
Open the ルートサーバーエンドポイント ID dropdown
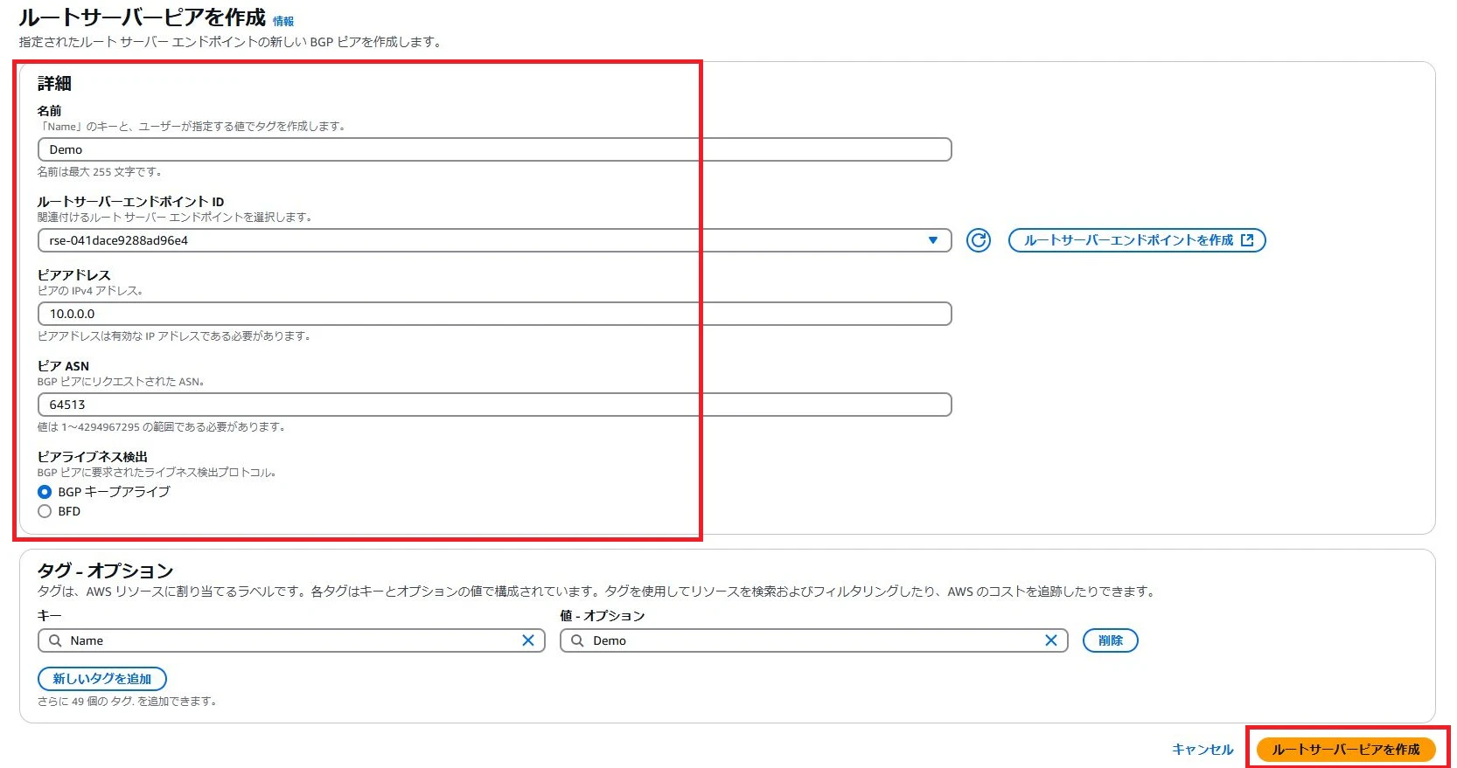click(494, 240)
